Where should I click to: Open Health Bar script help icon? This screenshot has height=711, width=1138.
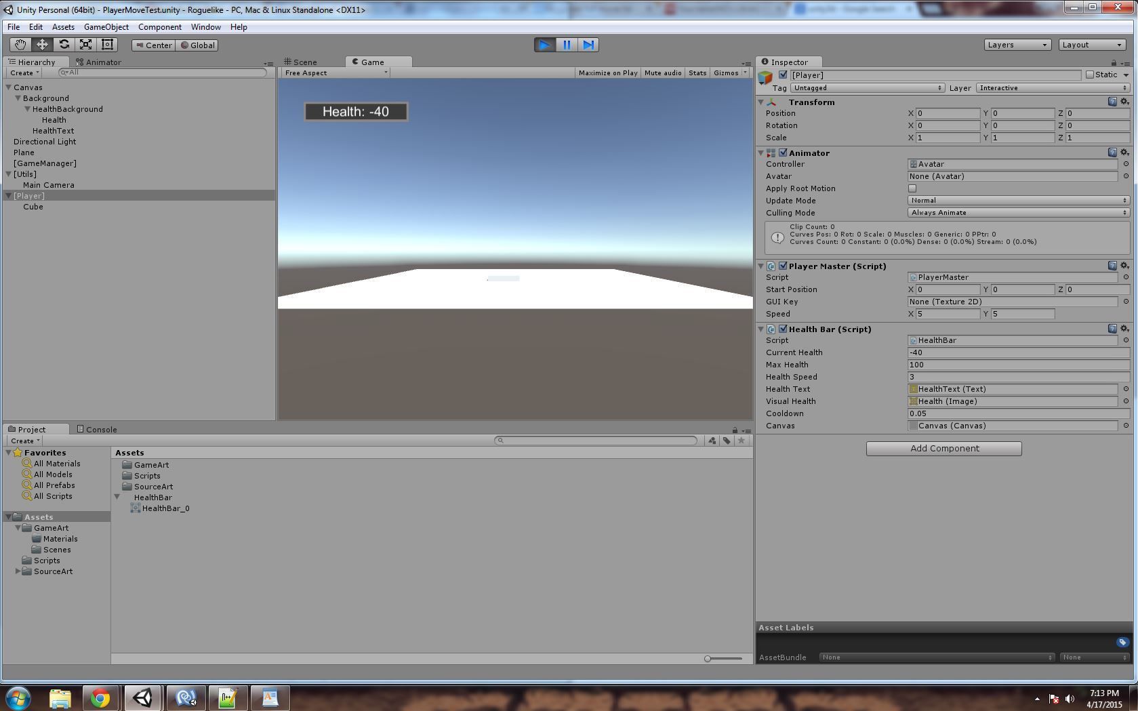coord(1112,329)
